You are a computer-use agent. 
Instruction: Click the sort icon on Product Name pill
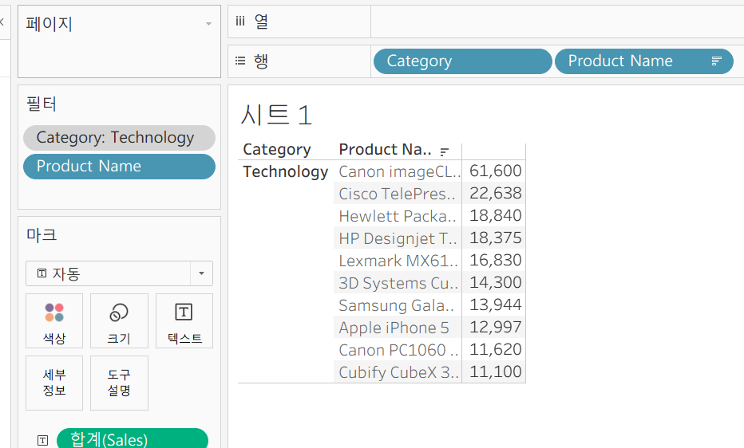717,61
